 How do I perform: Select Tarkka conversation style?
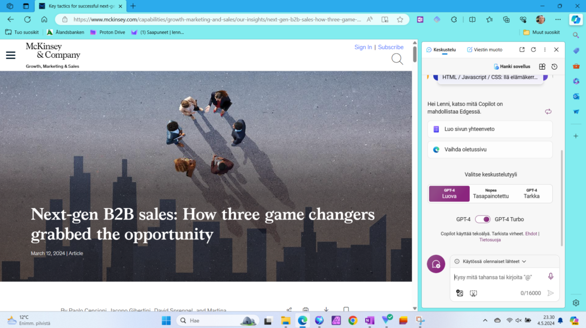click(532, 194)
